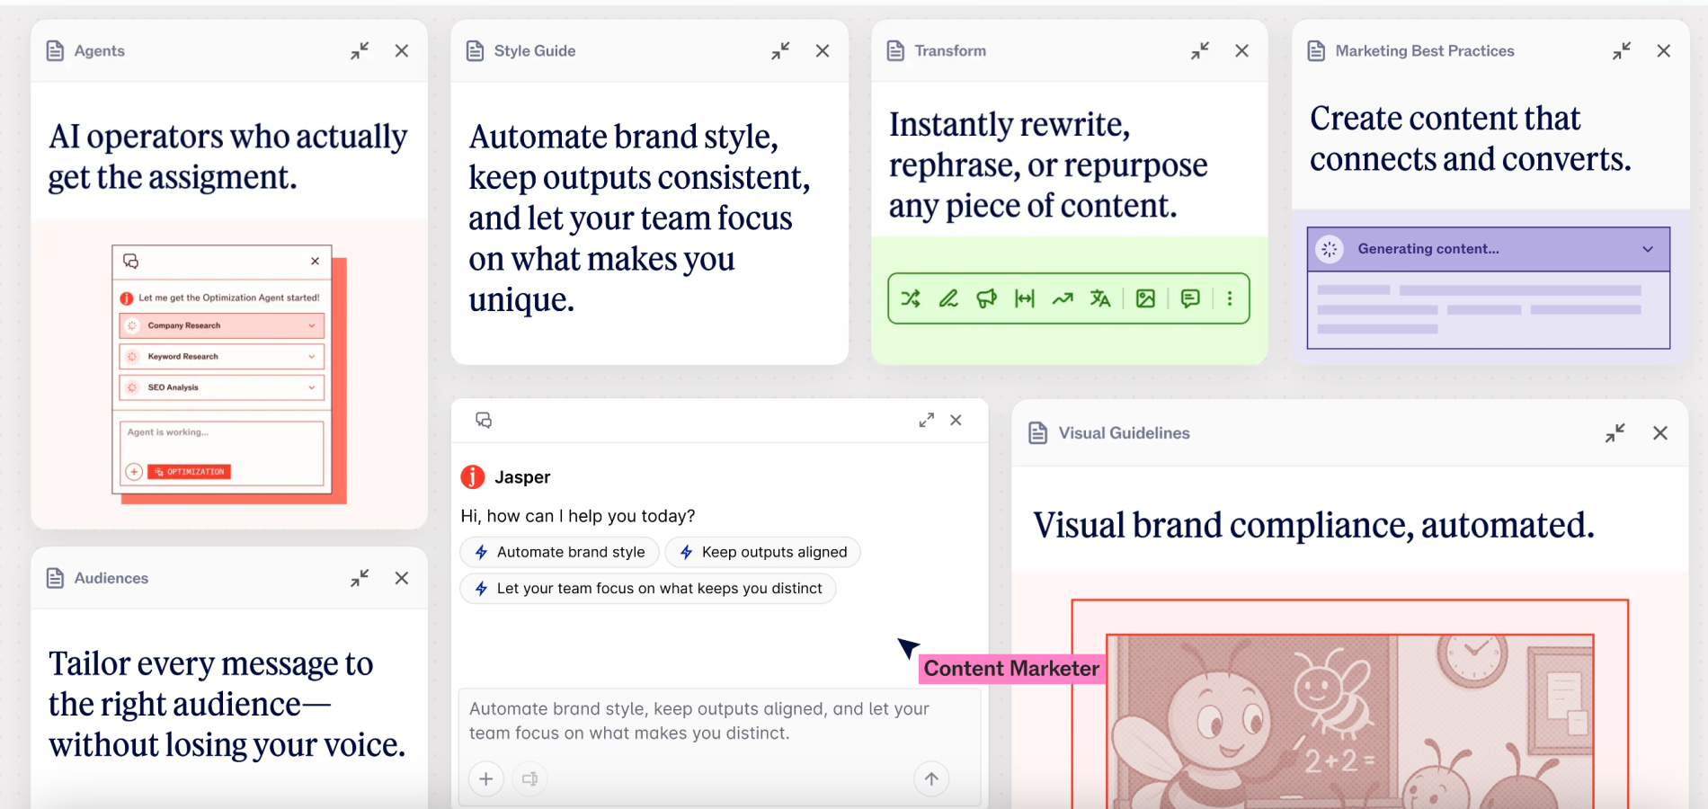Collapse the Style Guide card

coord(780,51)
